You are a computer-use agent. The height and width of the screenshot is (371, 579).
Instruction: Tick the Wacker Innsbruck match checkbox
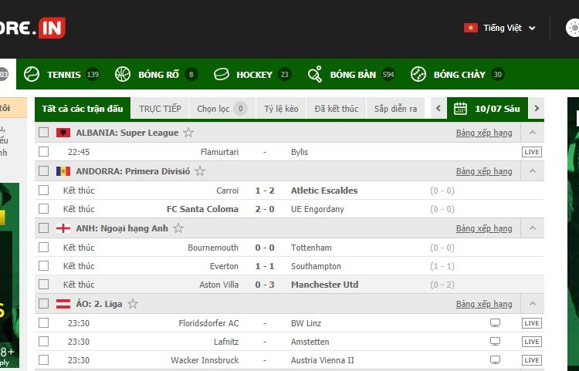(x=43, y=360)
